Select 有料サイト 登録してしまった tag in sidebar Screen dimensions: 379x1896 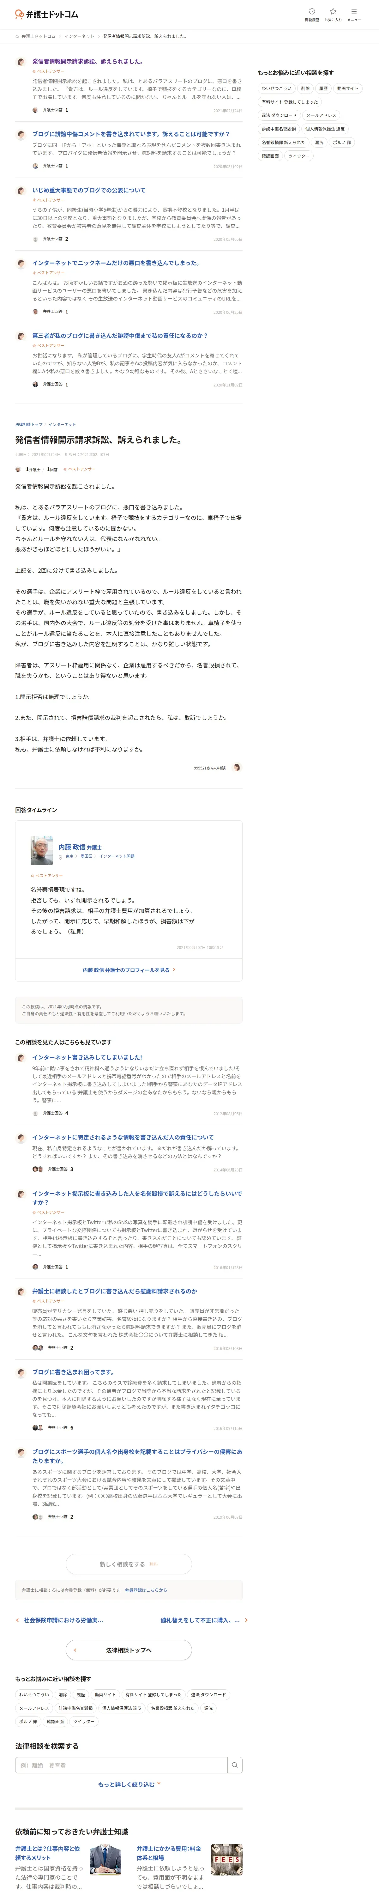pyautogui.click(x=290, y=101)
